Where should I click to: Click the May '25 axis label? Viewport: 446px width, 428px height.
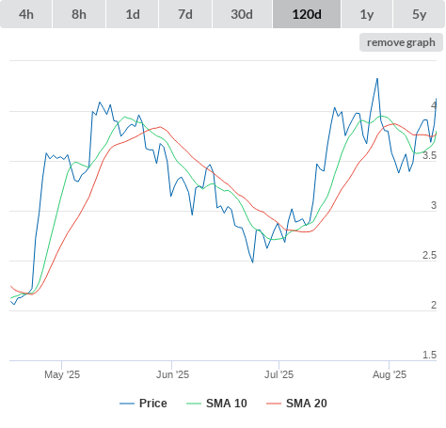62,374
